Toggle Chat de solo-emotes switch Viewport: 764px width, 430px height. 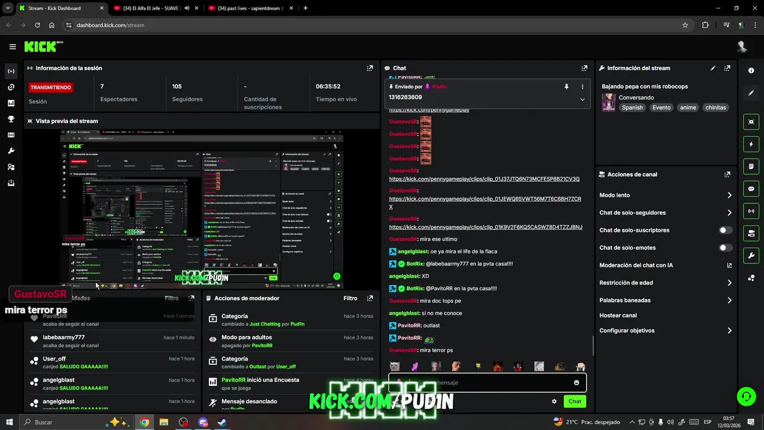pyautogui.click(x=726, y=248)
